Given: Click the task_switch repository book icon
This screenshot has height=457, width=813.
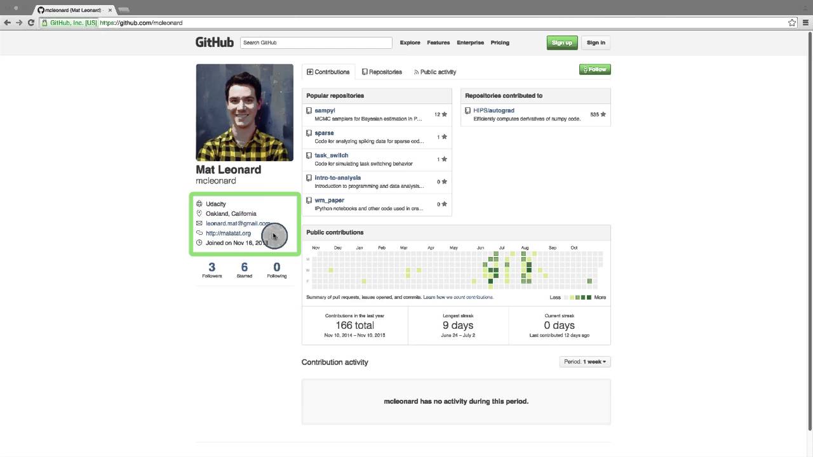Looking at the screenshot, I should [x=309, y=156].
